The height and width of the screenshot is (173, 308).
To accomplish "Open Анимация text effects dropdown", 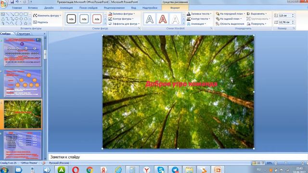I will [x=196, y=24].
